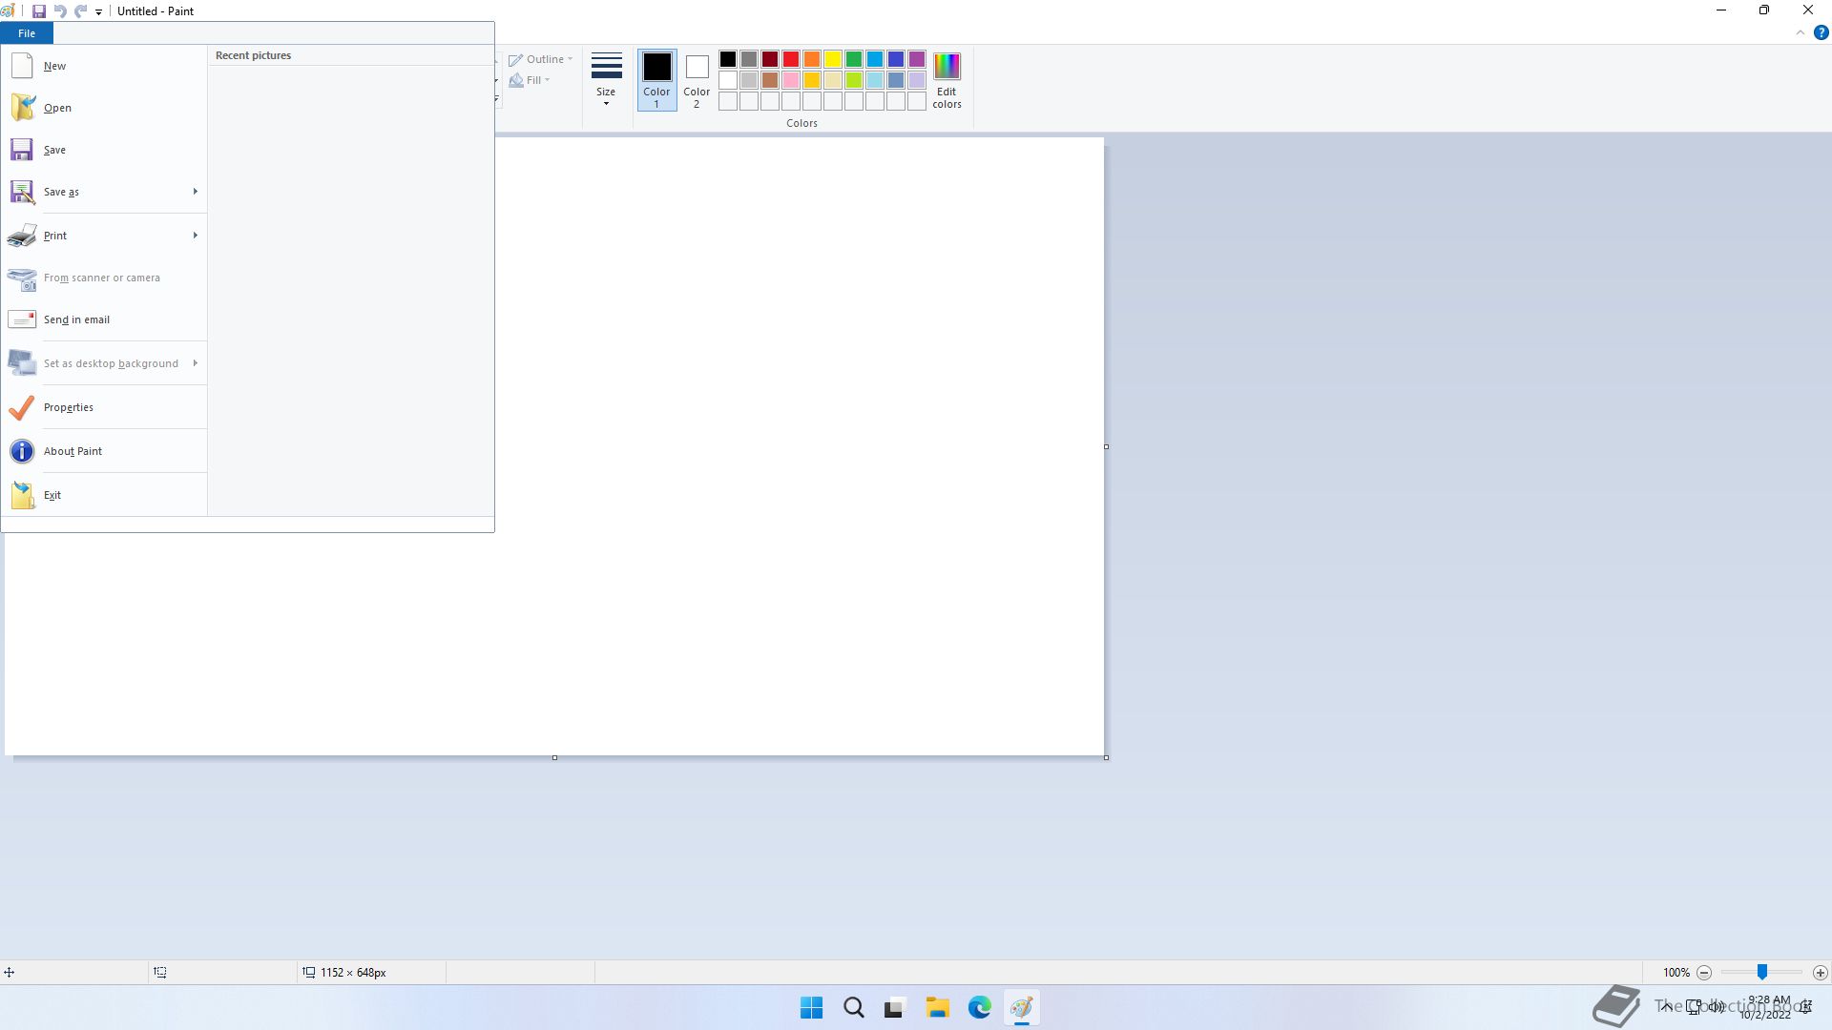This screenshot has height=1030, width=1832.
Task: Expand the Save as submenu arrow
Action: [x=195, y=192]
